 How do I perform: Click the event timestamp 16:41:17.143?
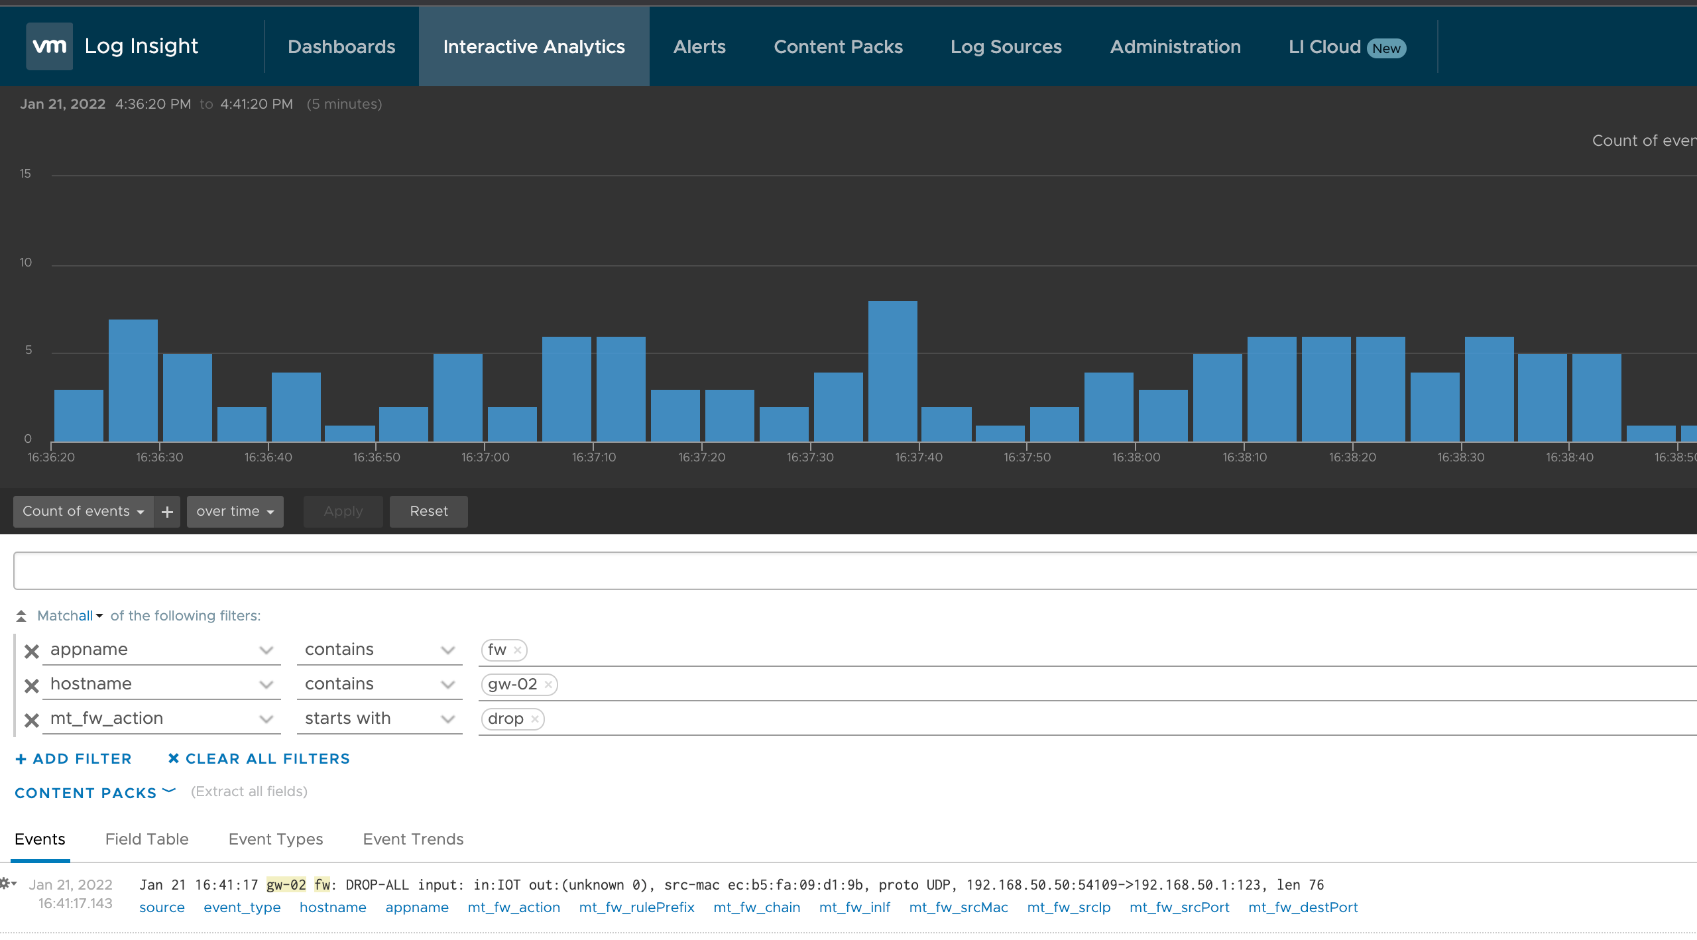[x=75, y=904]
